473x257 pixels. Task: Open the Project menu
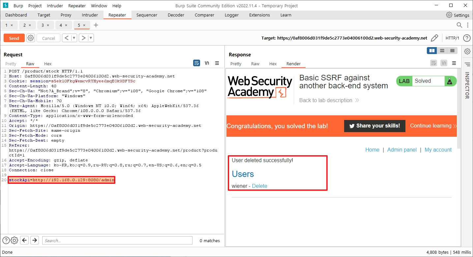35,6
